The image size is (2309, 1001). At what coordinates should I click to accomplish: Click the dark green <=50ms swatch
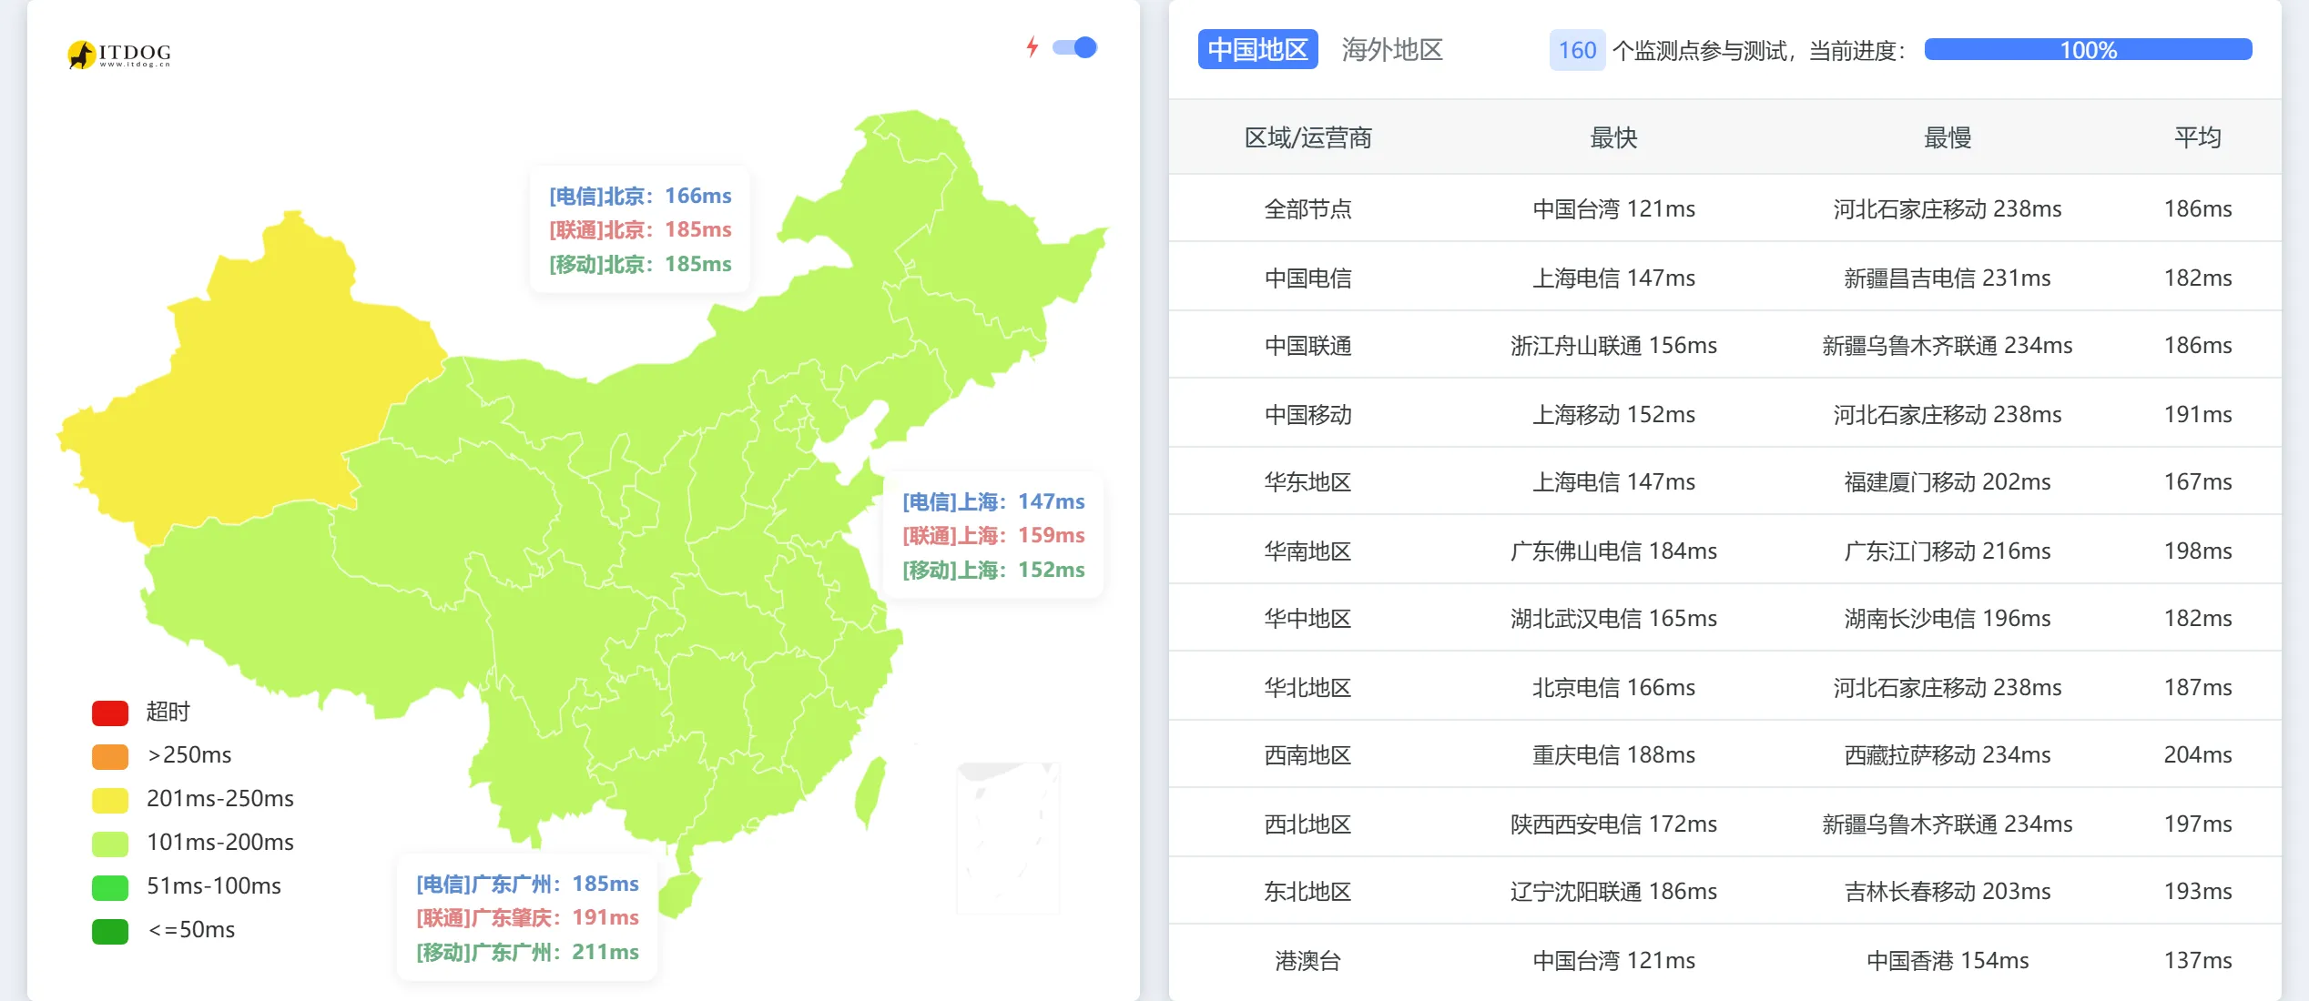coord(110,931)
